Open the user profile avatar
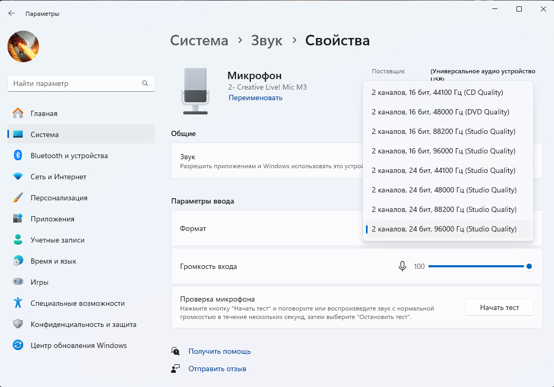 [23, 46]
